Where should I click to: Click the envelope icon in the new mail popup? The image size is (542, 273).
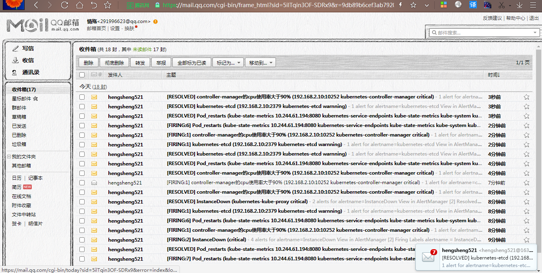(428, 257)
